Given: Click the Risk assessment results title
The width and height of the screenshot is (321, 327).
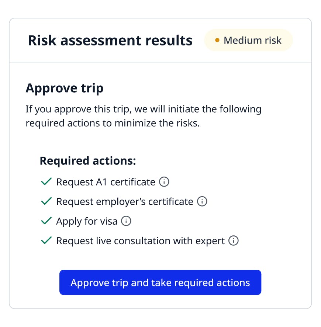Looking at the screenshot, I should click(x=110, y=40).
